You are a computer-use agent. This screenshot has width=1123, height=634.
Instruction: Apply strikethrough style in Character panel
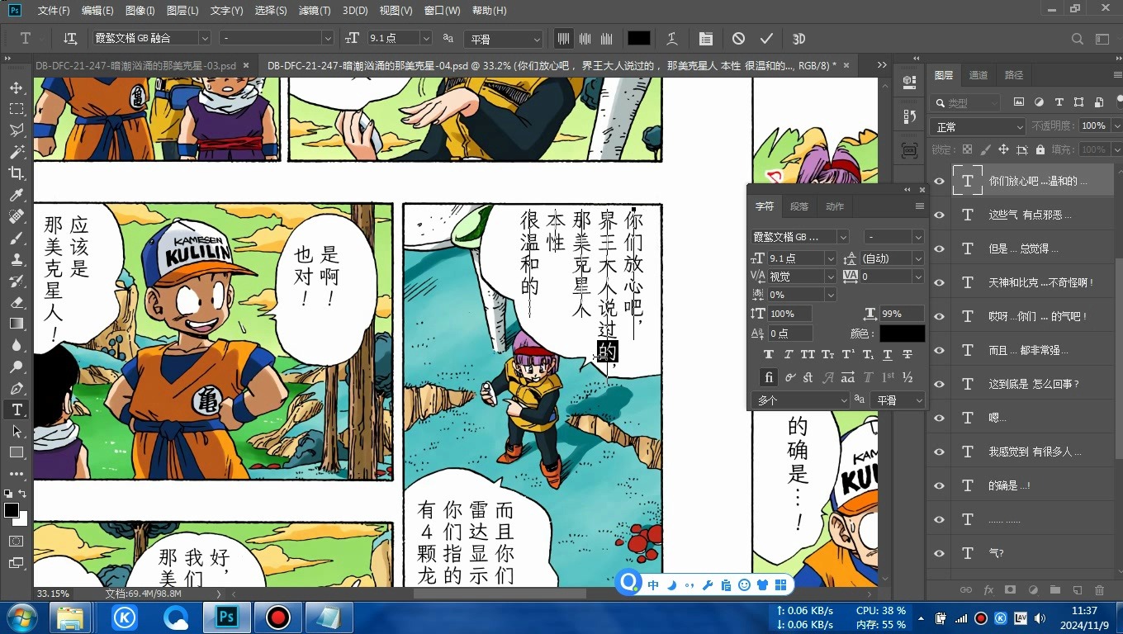tap(907, 354)
